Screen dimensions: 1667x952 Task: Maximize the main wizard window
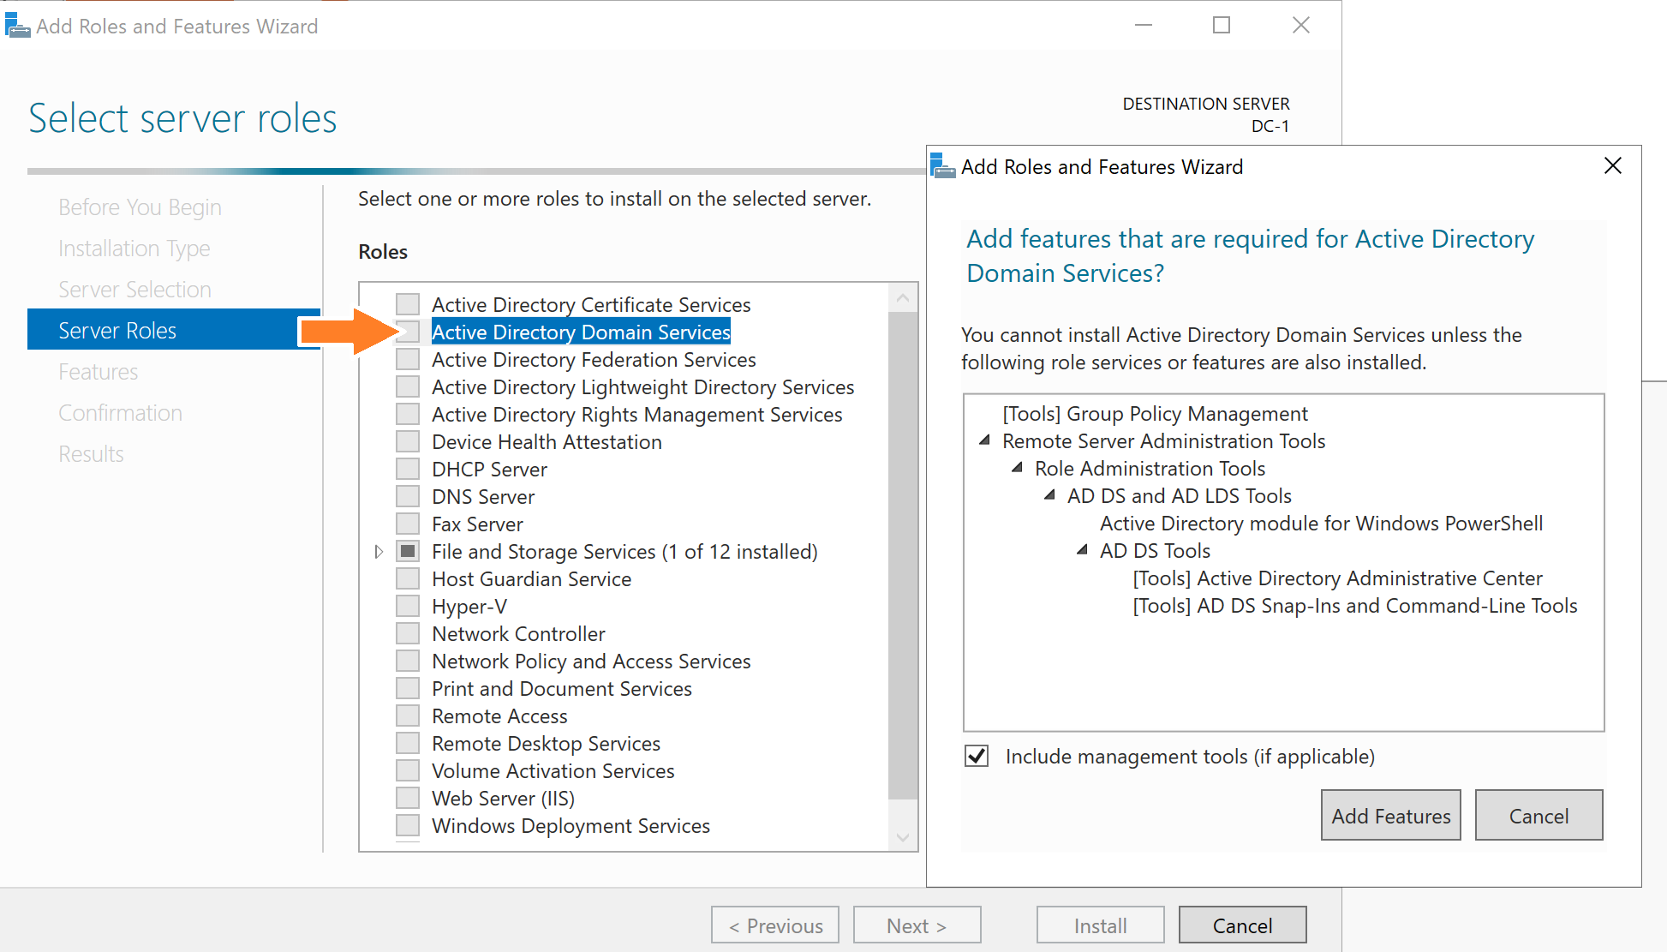click(x=1222, y=26)
